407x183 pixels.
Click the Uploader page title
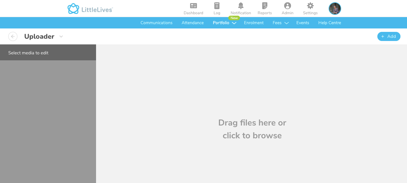pyautogui.click(x=39, y=36)
